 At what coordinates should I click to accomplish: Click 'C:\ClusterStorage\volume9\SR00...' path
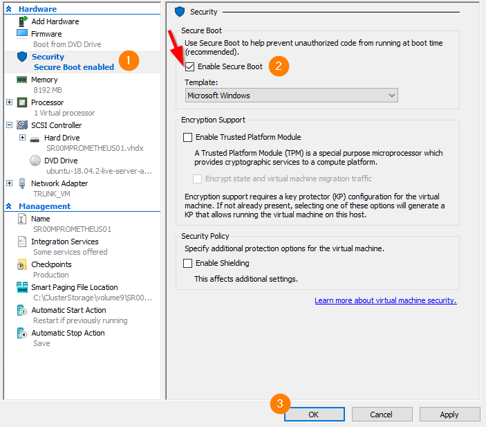coord(93,298)
